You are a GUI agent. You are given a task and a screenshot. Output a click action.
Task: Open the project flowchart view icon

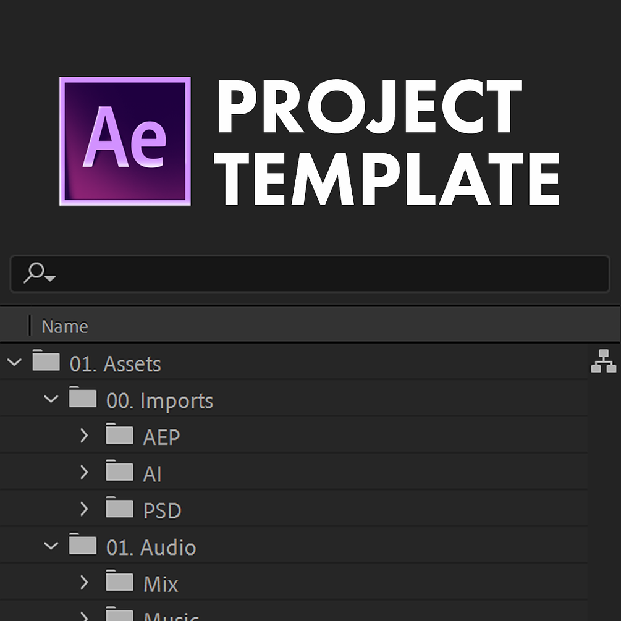(603, 361)
